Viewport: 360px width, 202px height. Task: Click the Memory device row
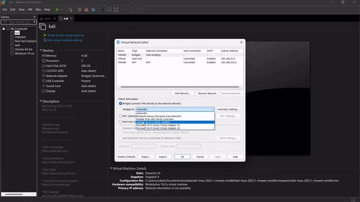74,56
